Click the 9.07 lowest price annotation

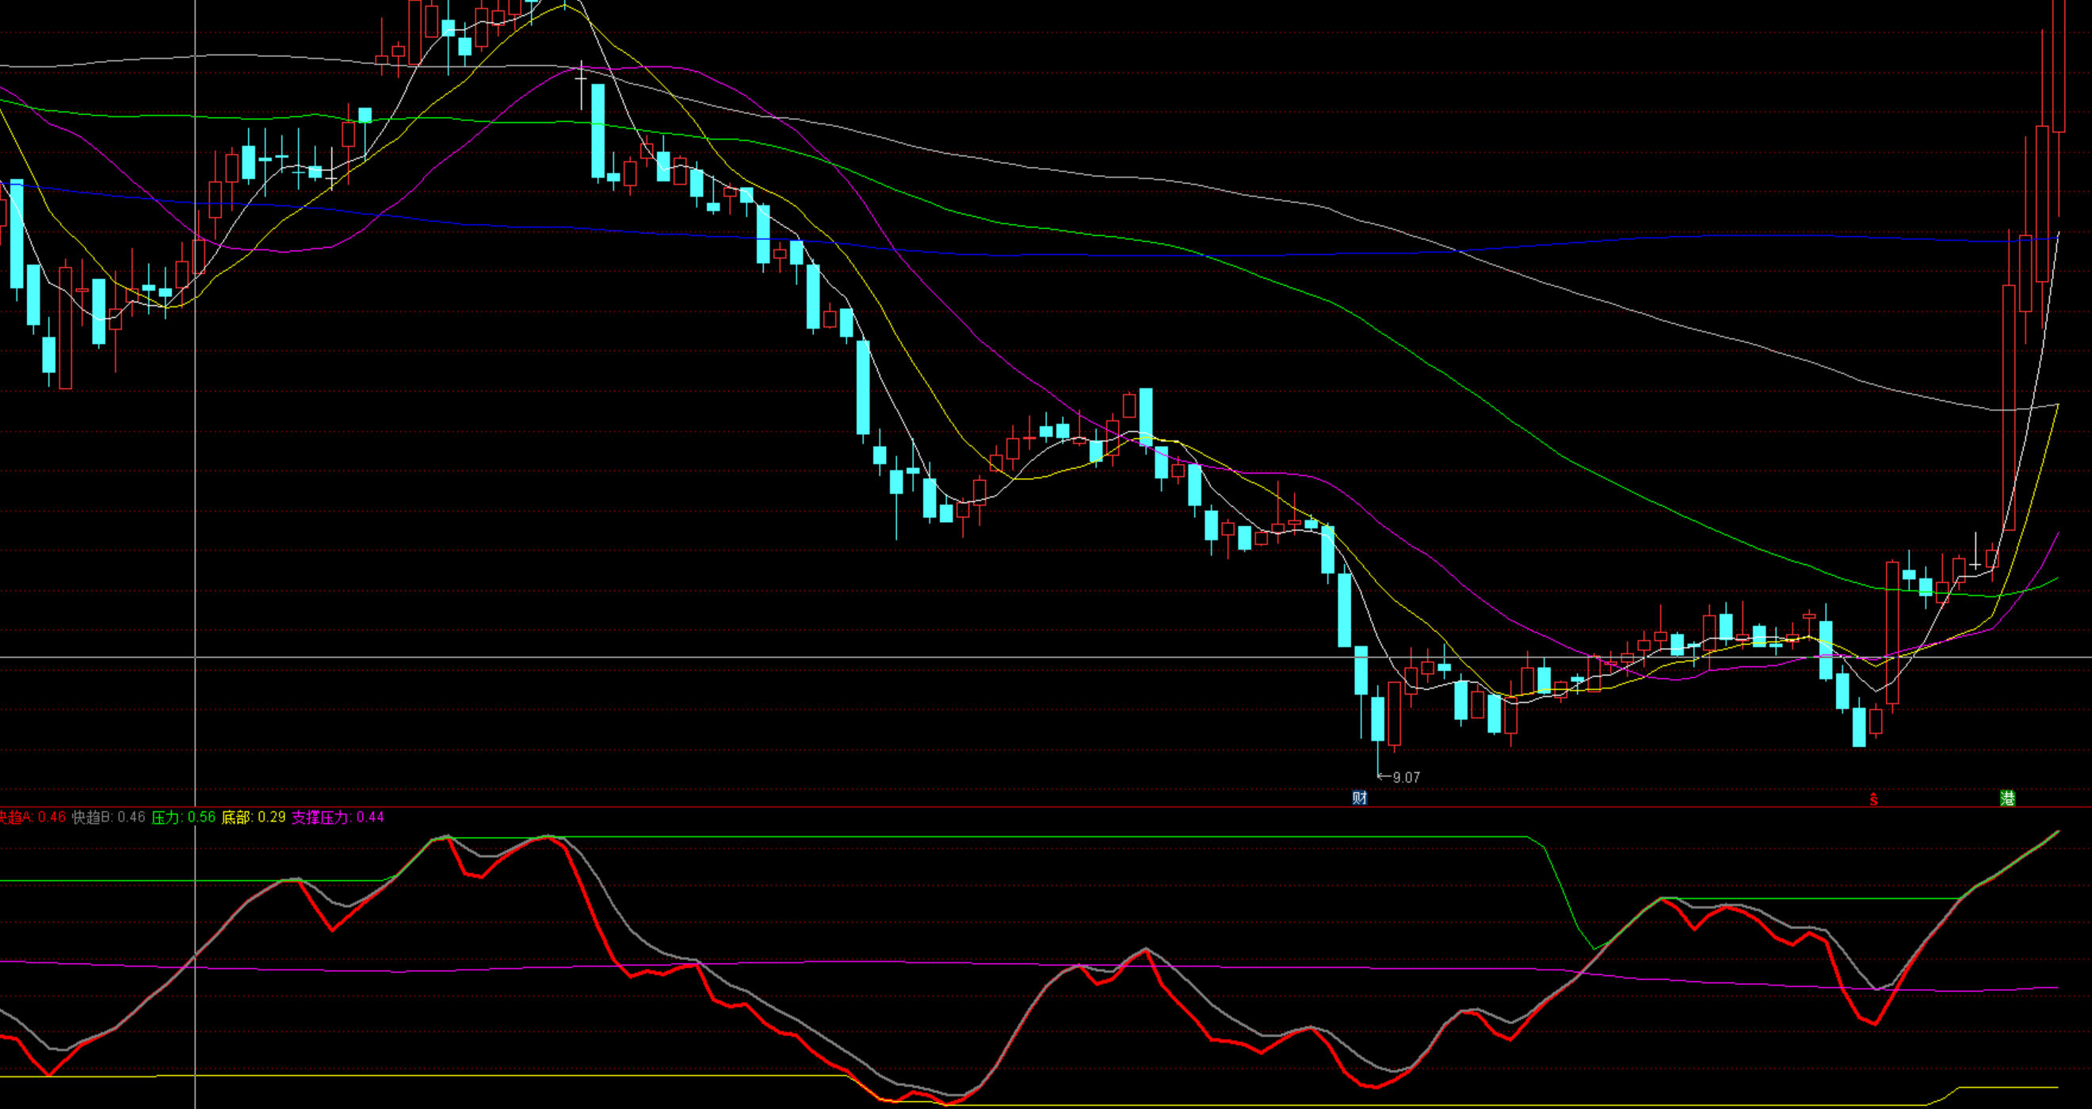[1400, 778]
